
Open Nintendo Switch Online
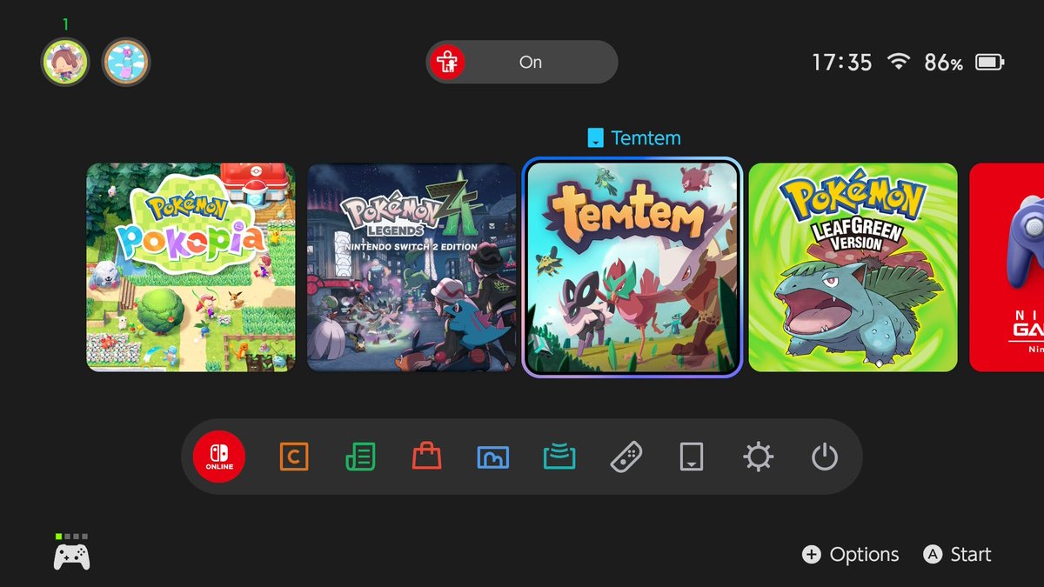219,457
